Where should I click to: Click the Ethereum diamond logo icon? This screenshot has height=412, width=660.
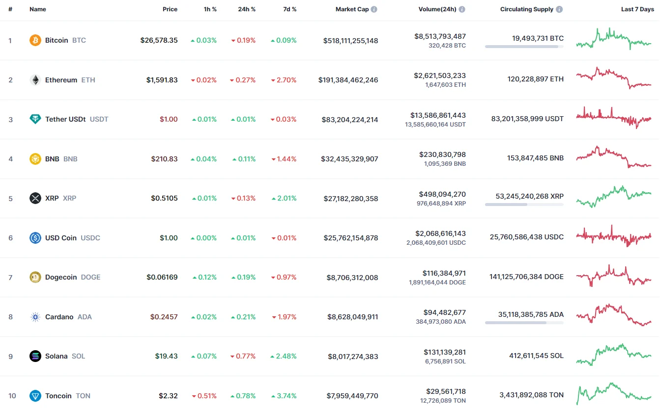click(35, 80)
